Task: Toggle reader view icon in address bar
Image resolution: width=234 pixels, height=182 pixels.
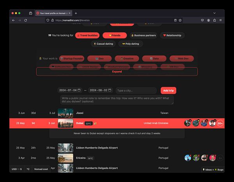Action: 175,20
